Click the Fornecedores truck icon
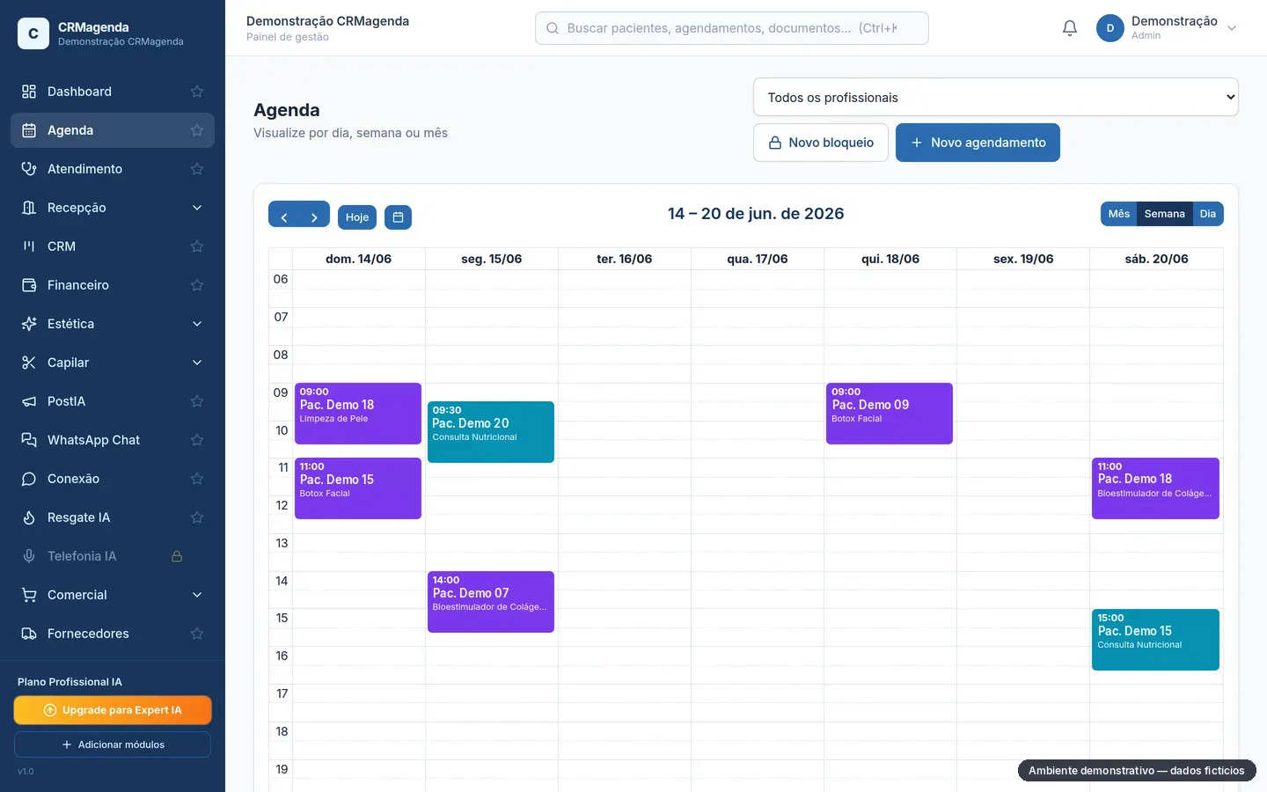Image resolution: width=1267 pixels, height=792 pixels. [29, 634]
